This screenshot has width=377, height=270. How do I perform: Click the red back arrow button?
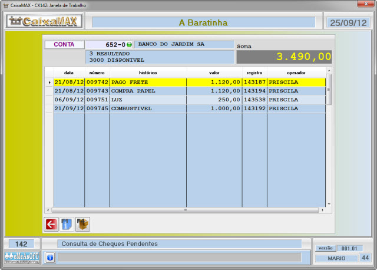(x=51, y=224)
